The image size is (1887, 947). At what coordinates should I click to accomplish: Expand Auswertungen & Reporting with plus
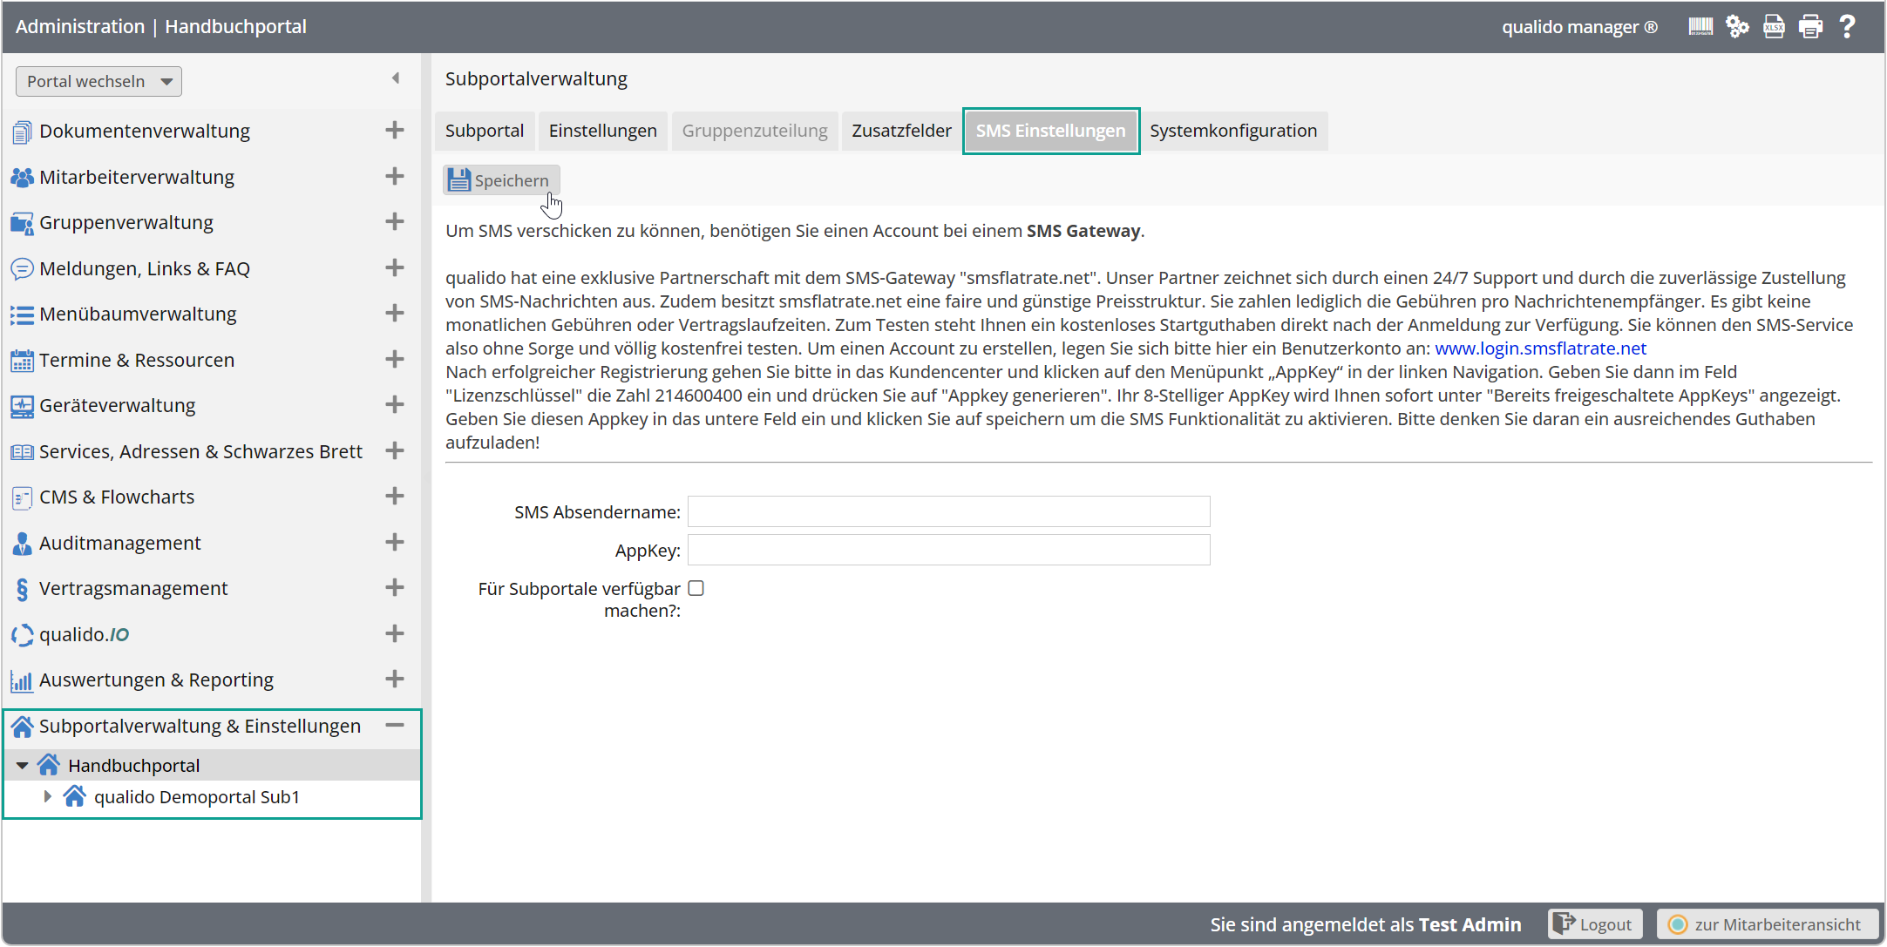click(395, 679)
